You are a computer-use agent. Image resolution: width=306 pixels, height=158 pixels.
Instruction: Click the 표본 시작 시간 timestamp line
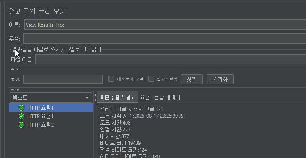(143, 116)
